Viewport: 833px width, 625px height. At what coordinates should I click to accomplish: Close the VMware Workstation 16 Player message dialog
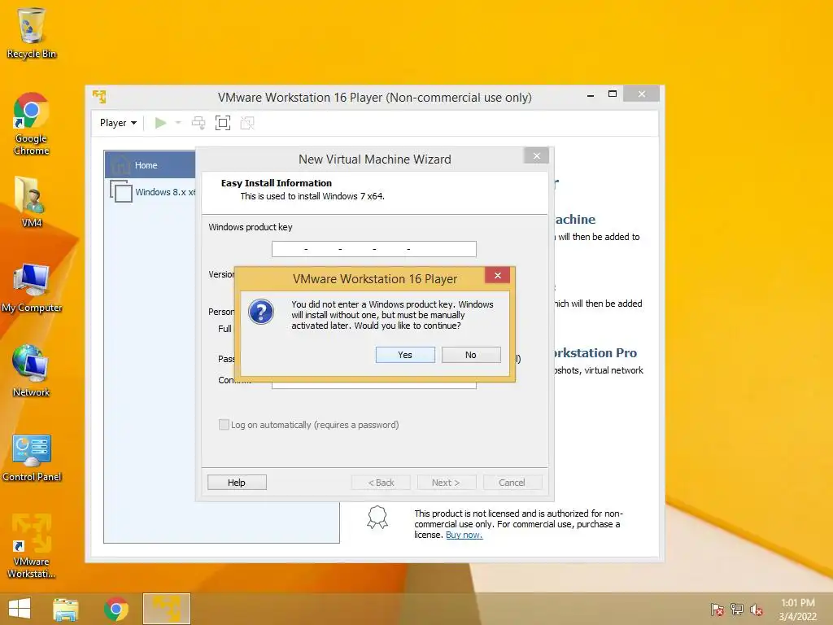click(x=497, y=275)
